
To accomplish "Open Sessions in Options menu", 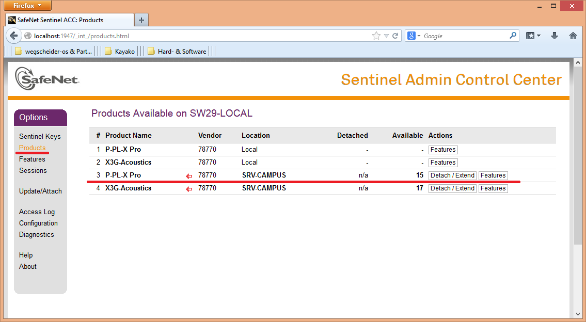I will click(33, 170).
